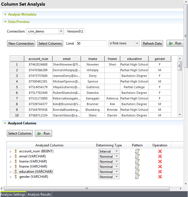Viewport: 188px width, 197px height.
Task: Click the horizontal scrollbar at the bottom
Action: [85, 189]
